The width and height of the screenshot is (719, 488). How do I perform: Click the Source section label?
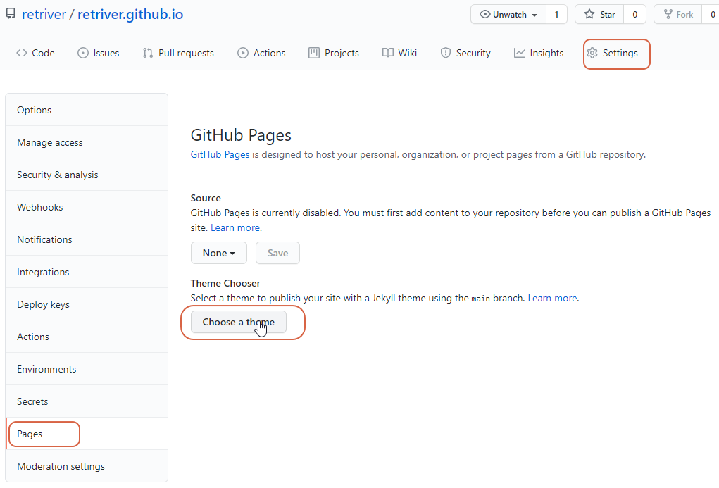coord(206,198)
